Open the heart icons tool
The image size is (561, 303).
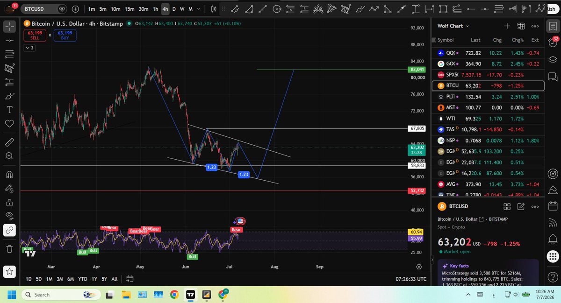point(9,124)
